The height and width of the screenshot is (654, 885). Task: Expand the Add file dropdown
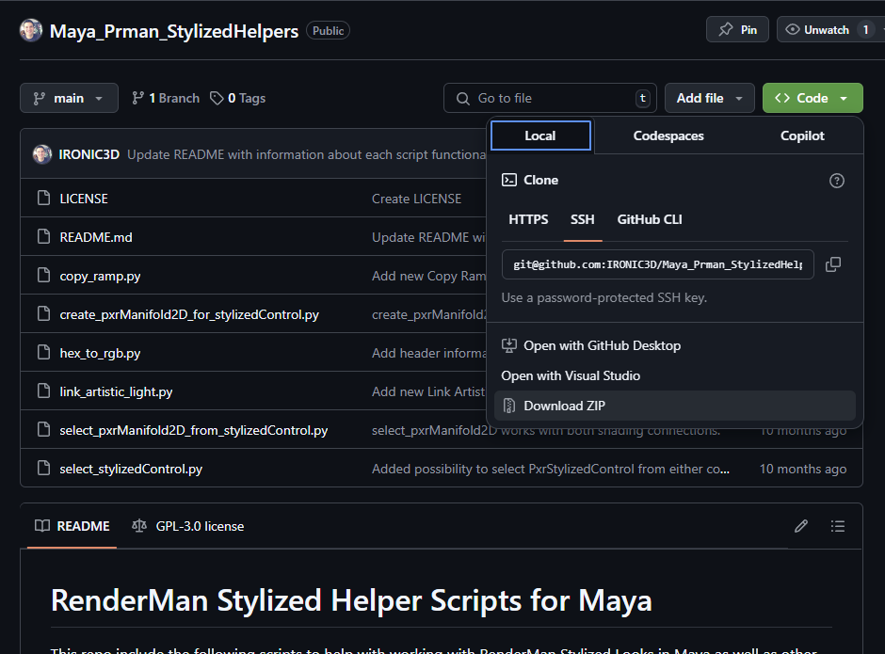point(710,98)
